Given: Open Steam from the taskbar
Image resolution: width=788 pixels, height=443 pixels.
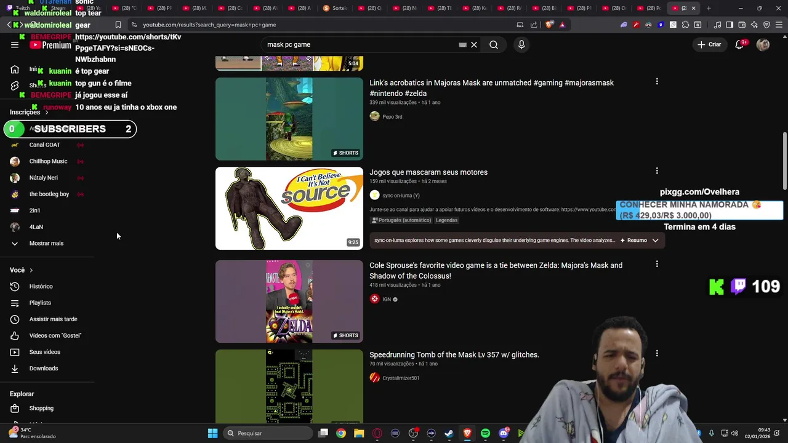Looking at the screenshot, I should pyautogui.click(x=449, y=433).
